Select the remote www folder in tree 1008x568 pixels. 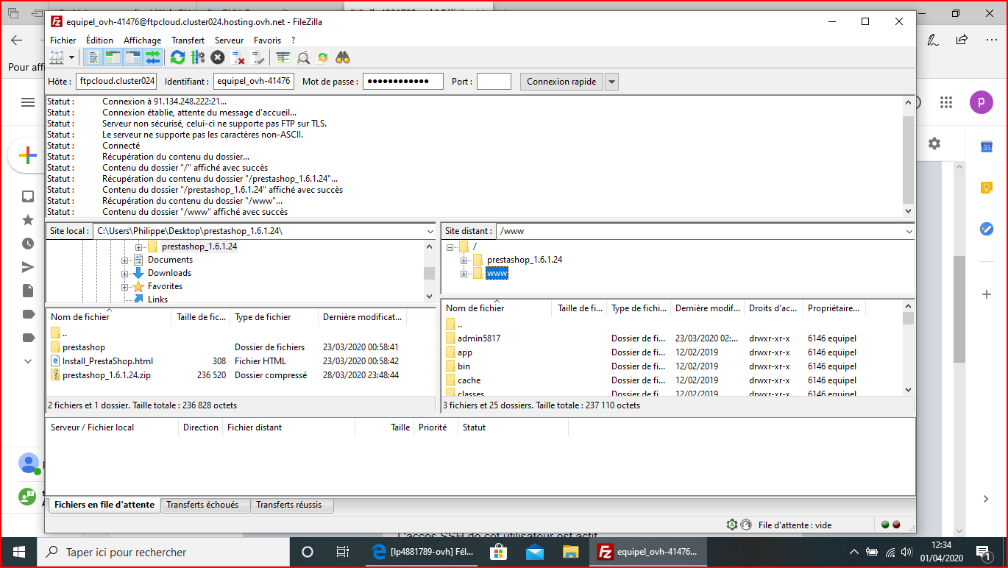[x=497, y=274]
